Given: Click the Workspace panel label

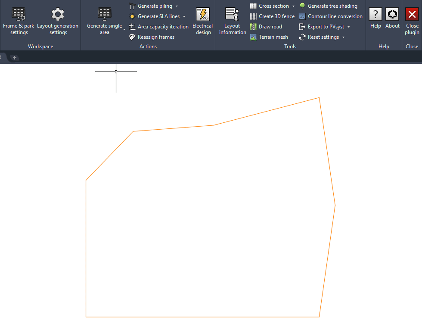Looking at the screenshot, I should (40, 47).
